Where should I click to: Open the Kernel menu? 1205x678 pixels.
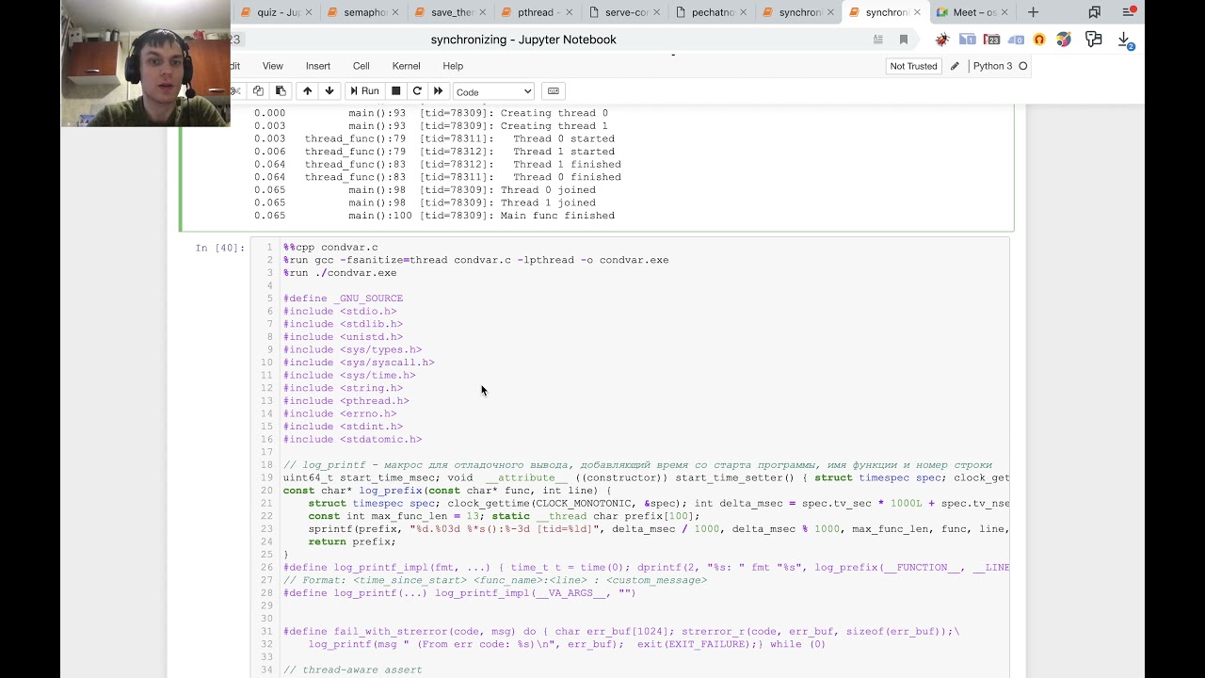[407, 66]
